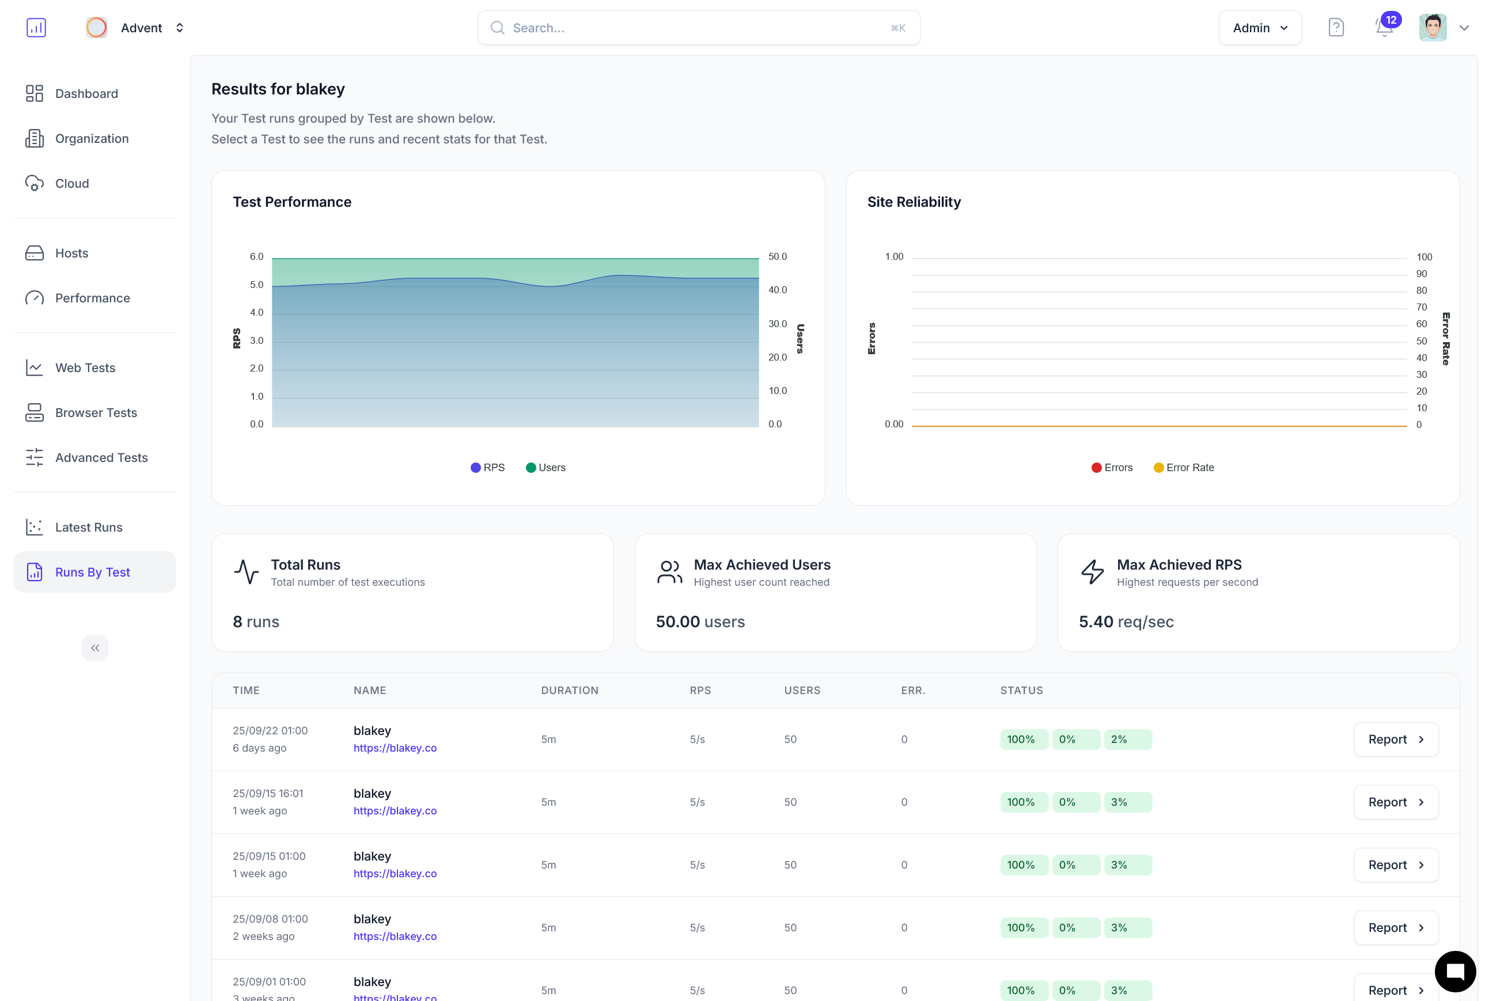Open the chat bubble widget

(1454, 971)
